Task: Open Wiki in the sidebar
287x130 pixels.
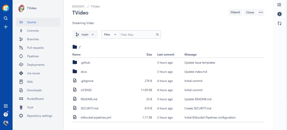Action: (x=38, y=82)
